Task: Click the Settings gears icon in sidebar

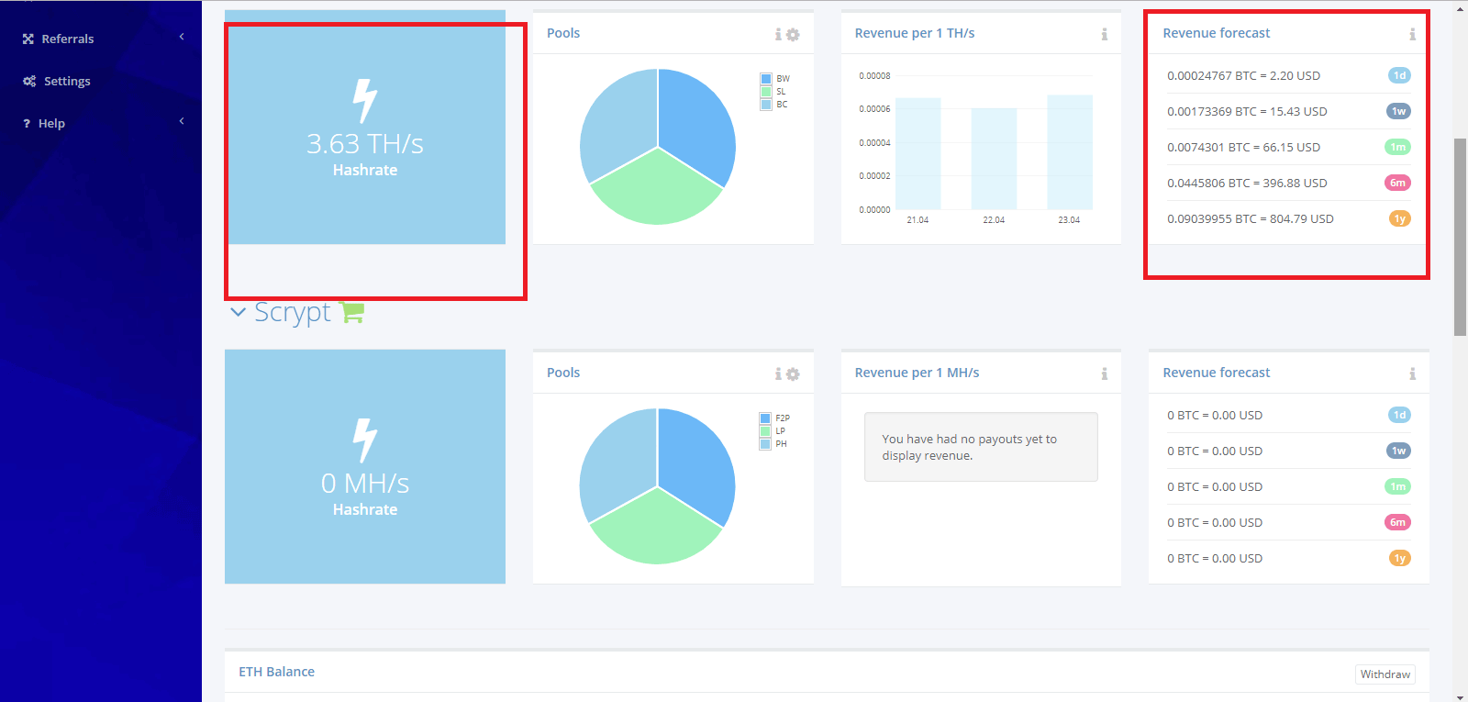Action: 29,81
